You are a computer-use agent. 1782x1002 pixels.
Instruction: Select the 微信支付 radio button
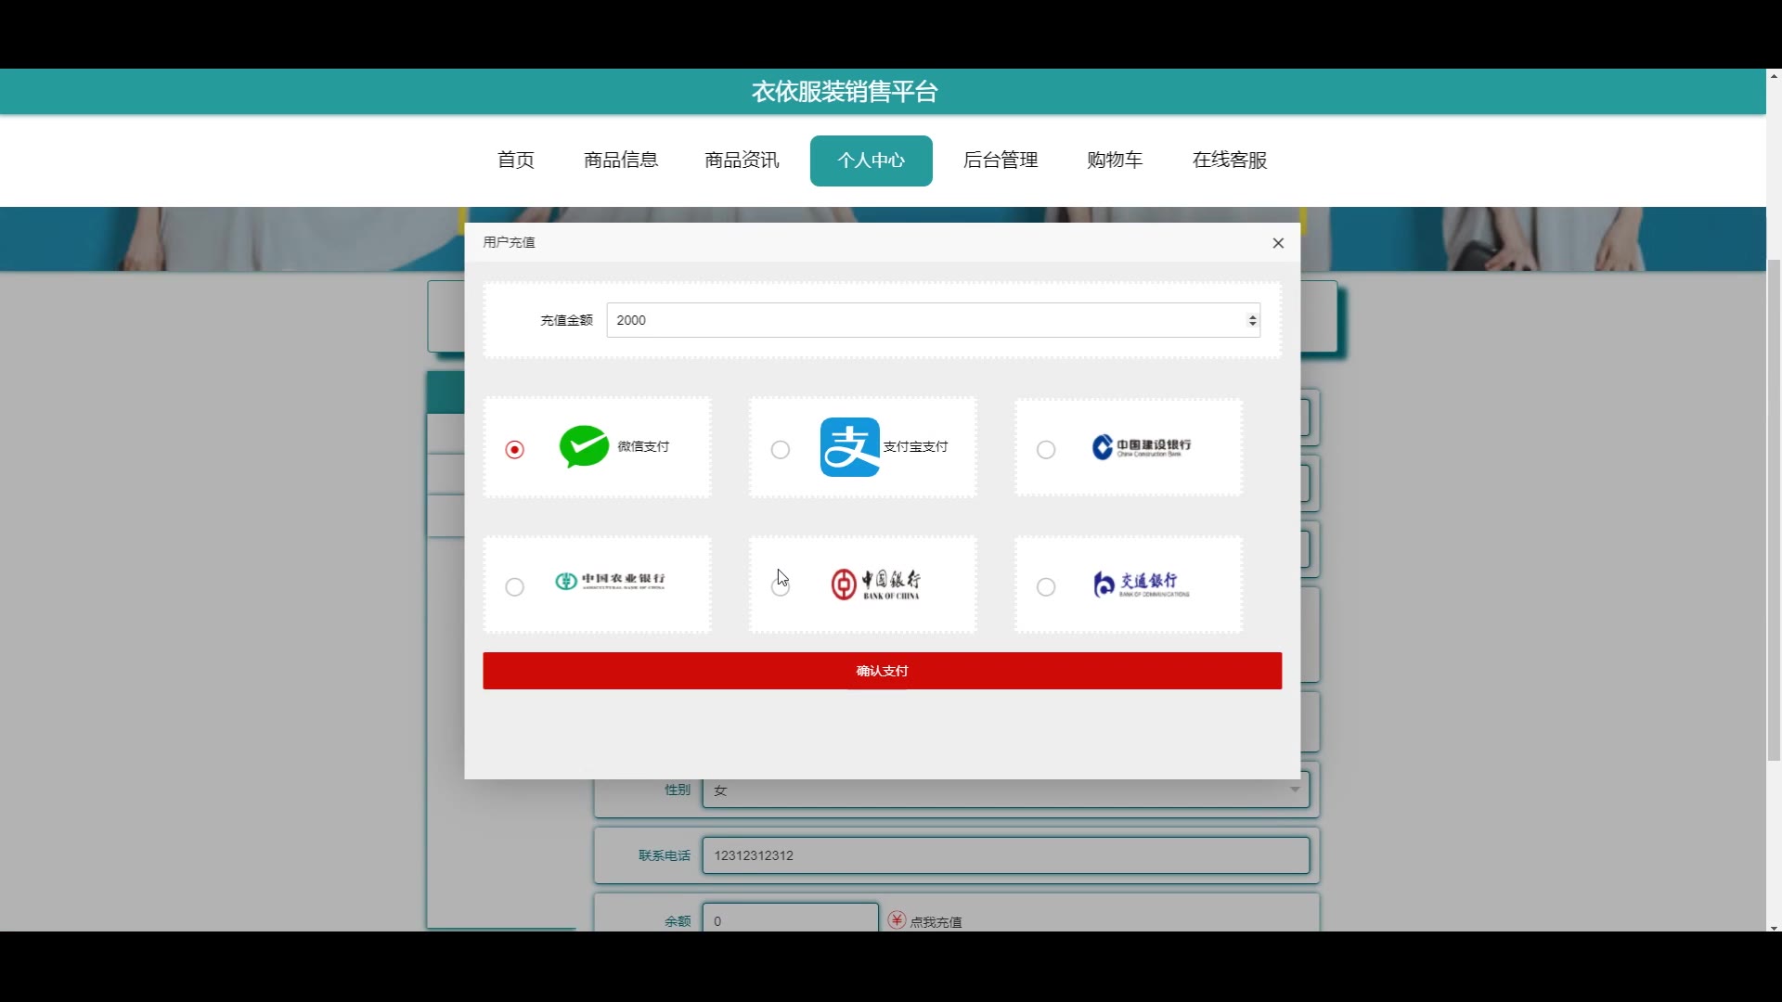click(x=515, y=450)
